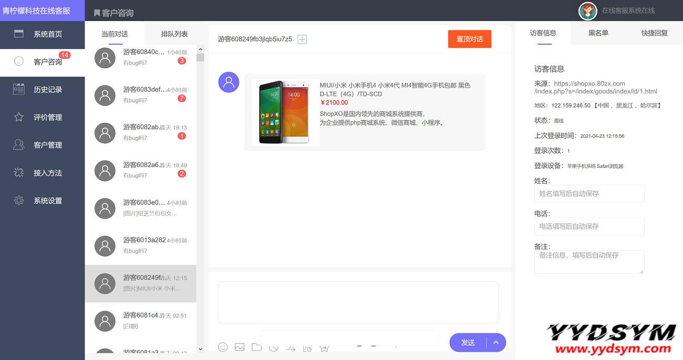Viewport: 683px width, 360px height.
Task: Switch to the 排队列表 tab
Action: 174,34
